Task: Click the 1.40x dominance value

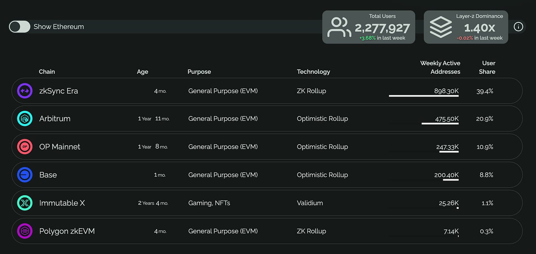Action: click(x=480, y=28)
